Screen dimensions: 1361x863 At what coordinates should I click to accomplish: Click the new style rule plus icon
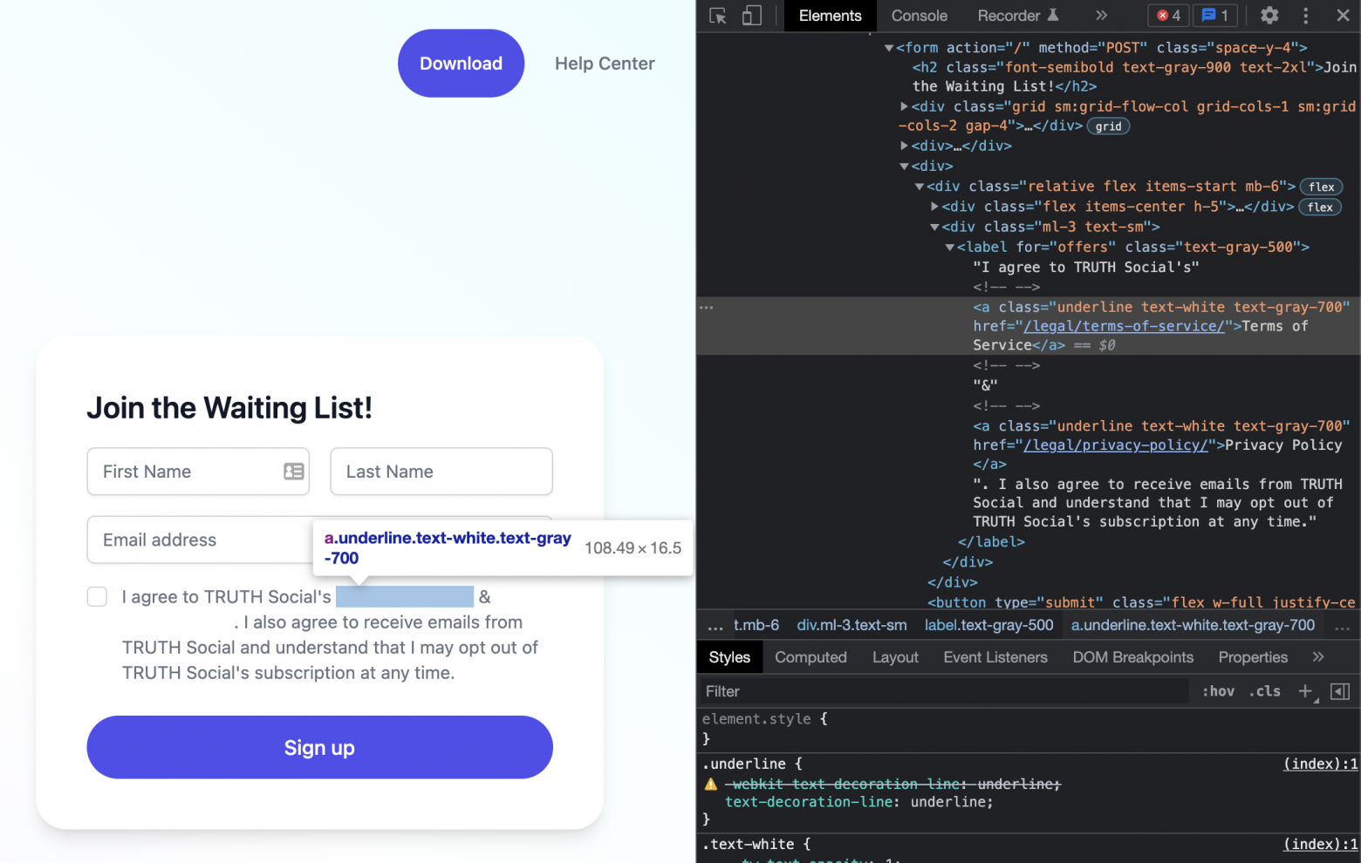pos(1305,691)
